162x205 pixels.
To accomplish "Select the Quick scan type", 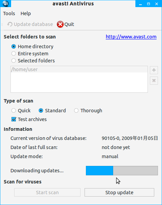I will (13, 111).
